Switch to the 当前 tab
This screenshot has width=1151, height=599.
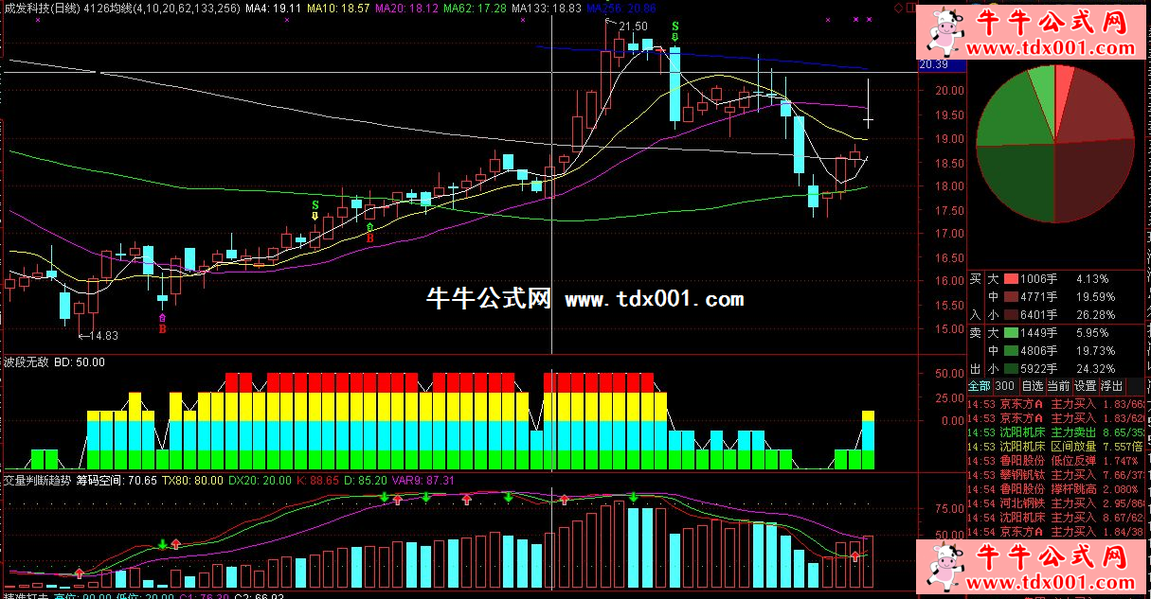point(1058,386)
